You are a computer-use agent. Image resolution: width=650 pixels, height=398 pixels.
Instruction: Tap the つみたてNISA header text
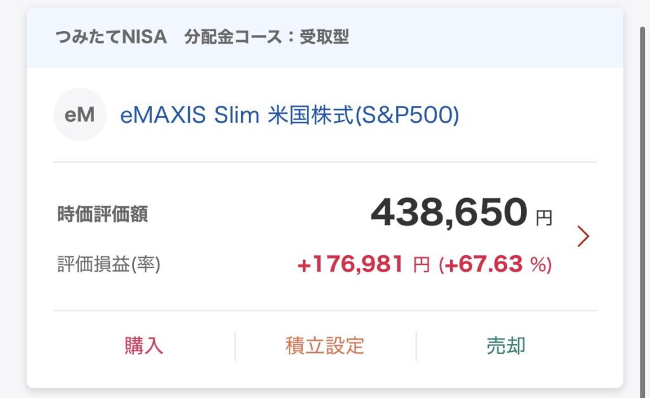pos(111,37)
